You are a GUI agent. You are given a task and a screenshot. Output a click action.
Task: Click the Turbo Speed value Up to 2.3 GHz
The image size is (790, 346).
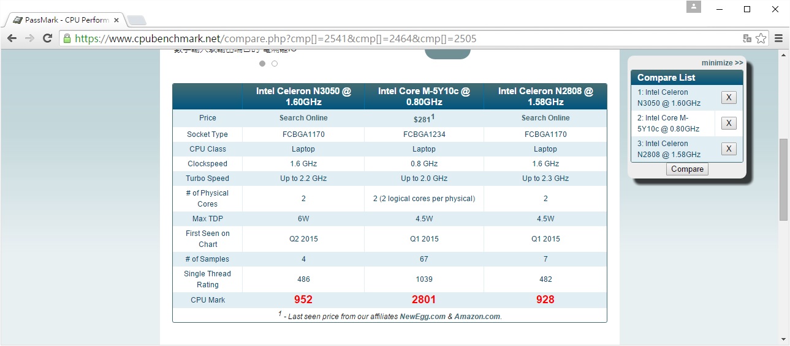pos(545,179)
